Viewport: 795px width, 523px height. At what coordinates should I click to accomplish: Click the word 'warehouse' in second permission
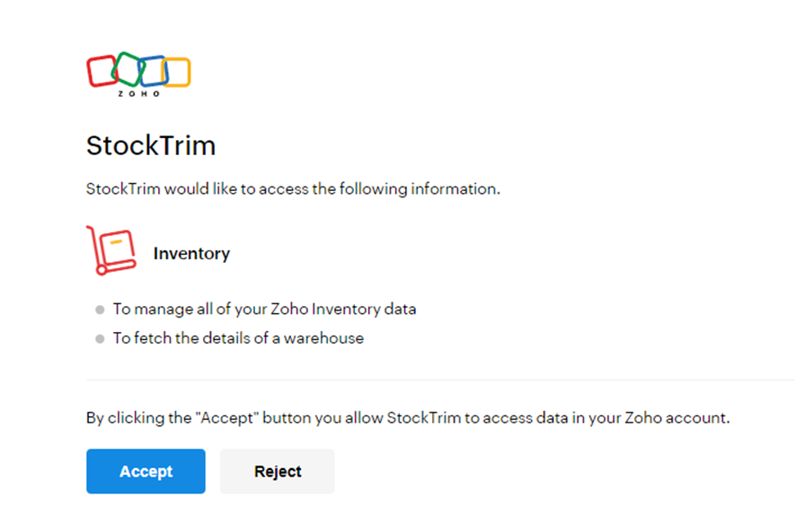pos(324,339)
